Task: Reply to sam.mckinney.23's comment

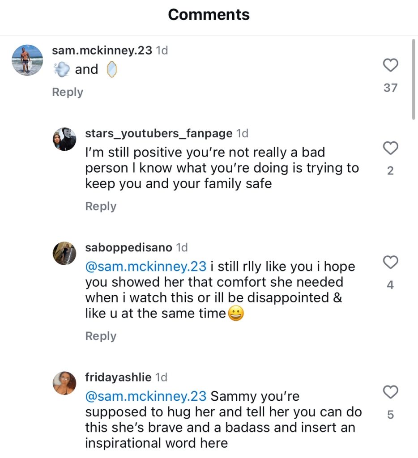Action: (x=68, y=92)
